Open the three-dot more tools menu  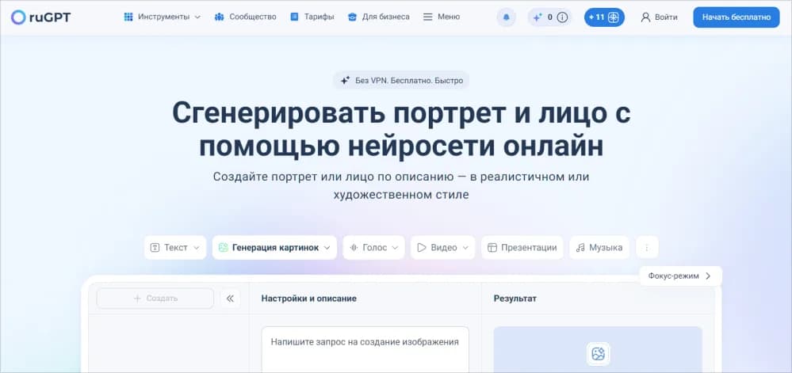(647, 247)
